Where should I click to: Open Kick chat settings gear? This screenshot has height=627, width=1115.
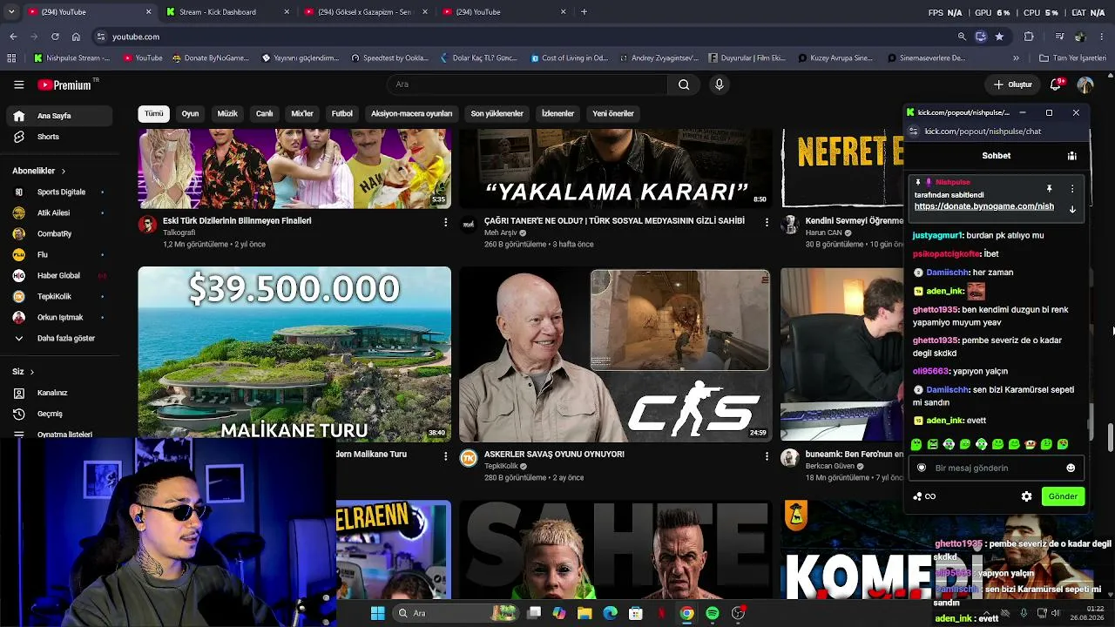click(x=1026, y=496)
